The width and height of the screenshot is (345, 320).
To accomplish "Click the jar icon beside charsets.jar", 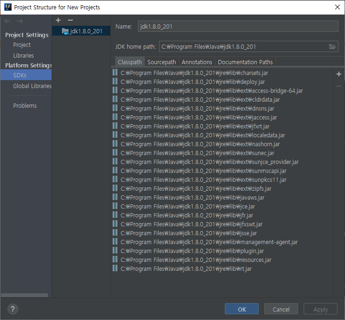I will (115, 73).
